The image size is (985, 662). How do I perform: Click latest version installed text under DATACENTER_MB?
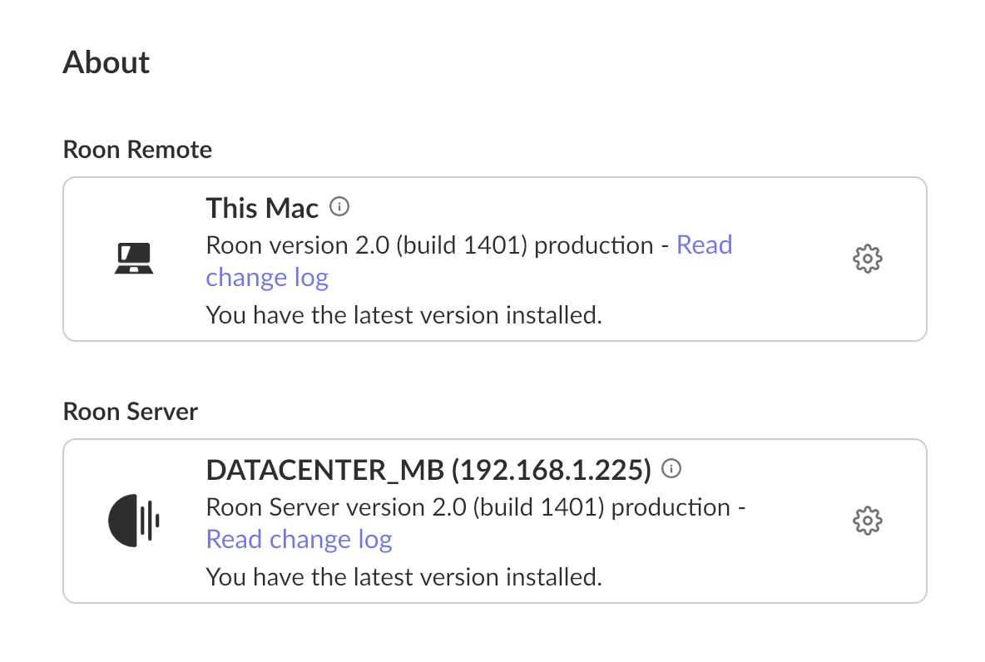[404, 576]
